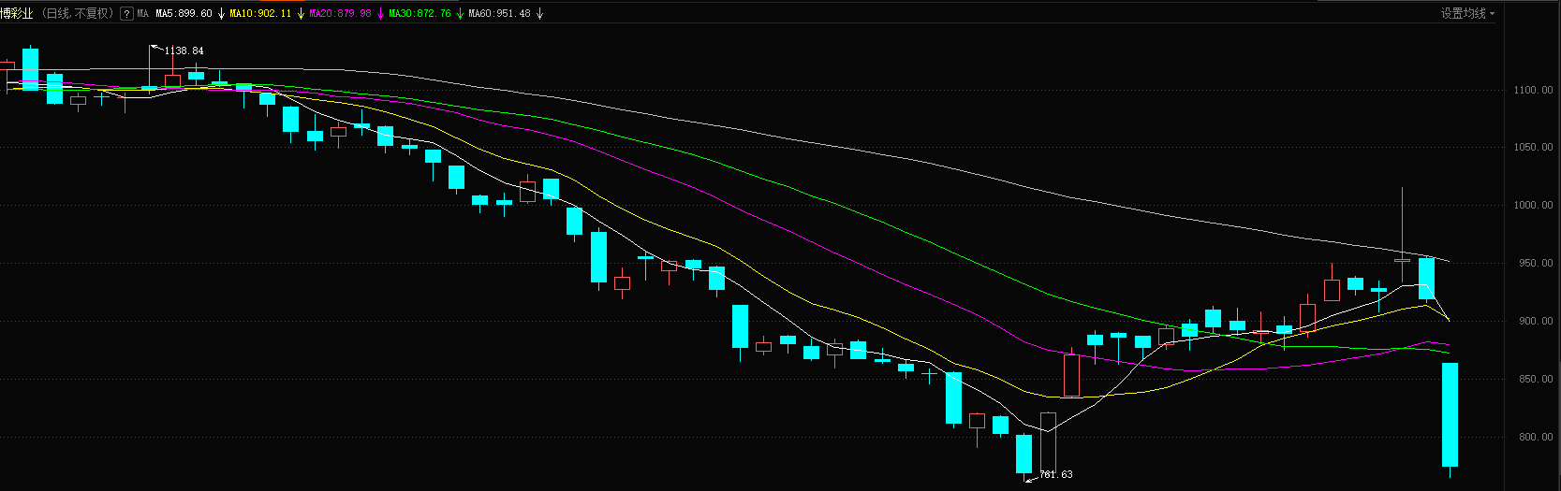
Task: Click the down arrow beside MA60
Action: point(539,14)
